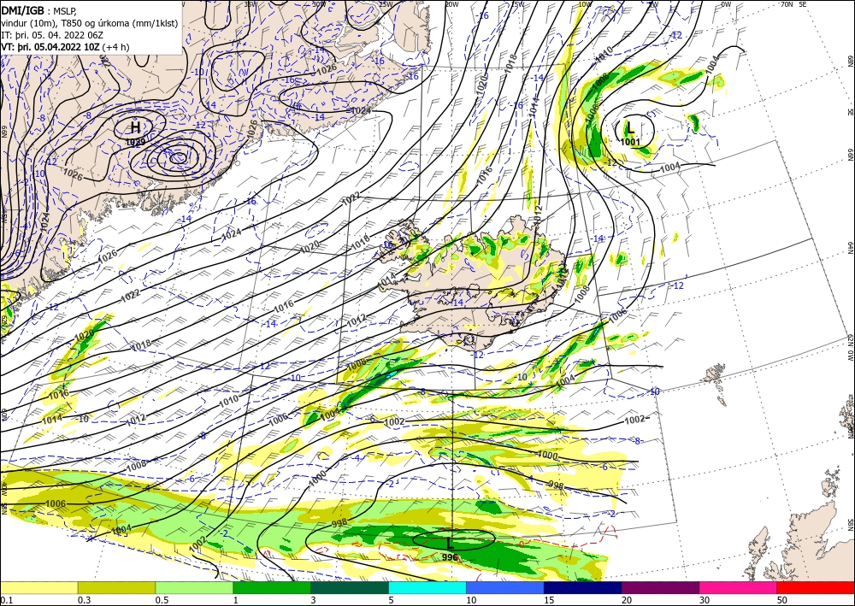Click the 'VT: þri. 05.04.2022 10Z (+4 h)' line
The image size is (855, 606).
[x=65, y=47]
